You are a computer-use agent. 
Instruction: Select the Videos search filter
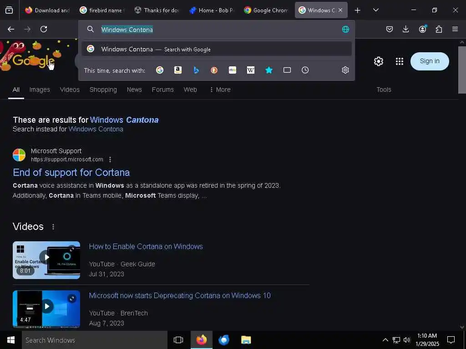coord(70,90)
